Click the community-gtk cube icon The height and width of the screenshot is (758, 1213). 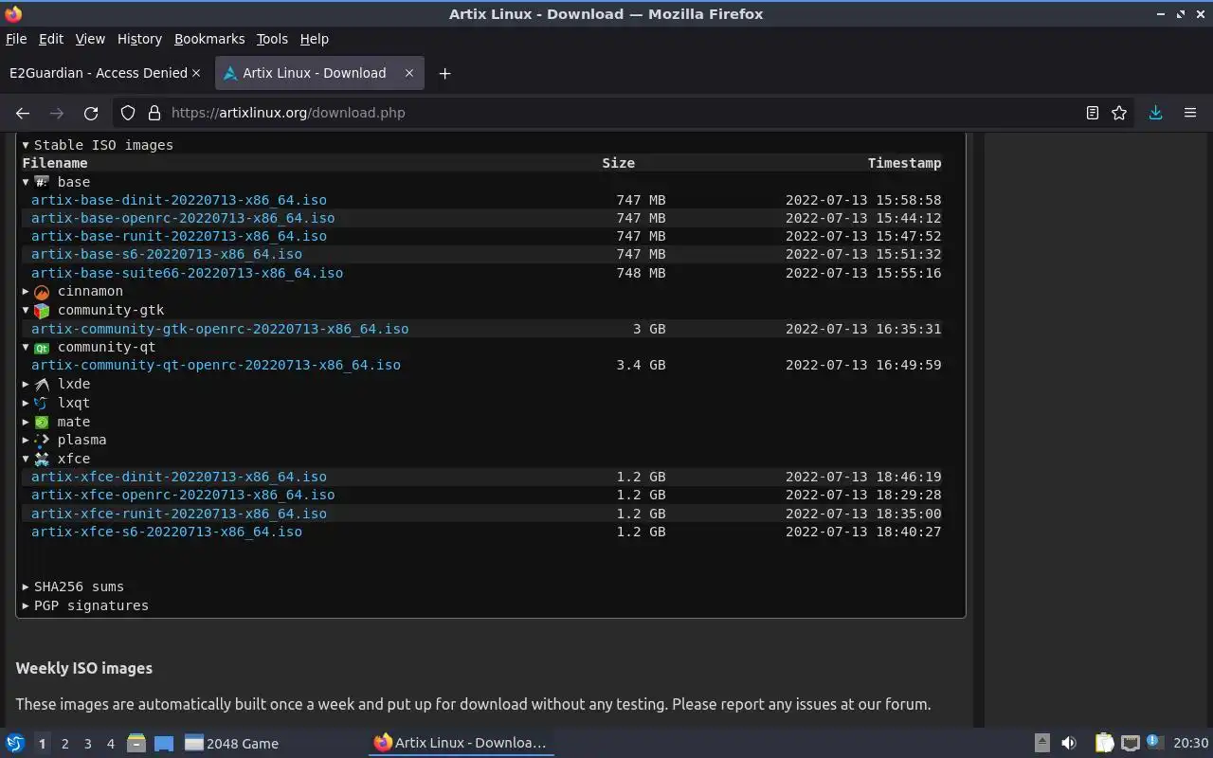coord(42,311)
